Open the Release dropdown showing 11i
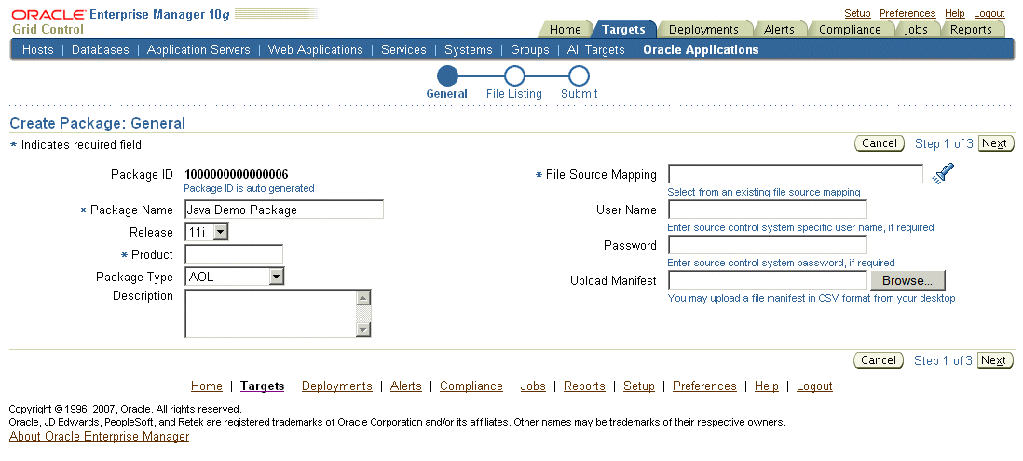The image size is (1023, 461). (x=207, y=232)
